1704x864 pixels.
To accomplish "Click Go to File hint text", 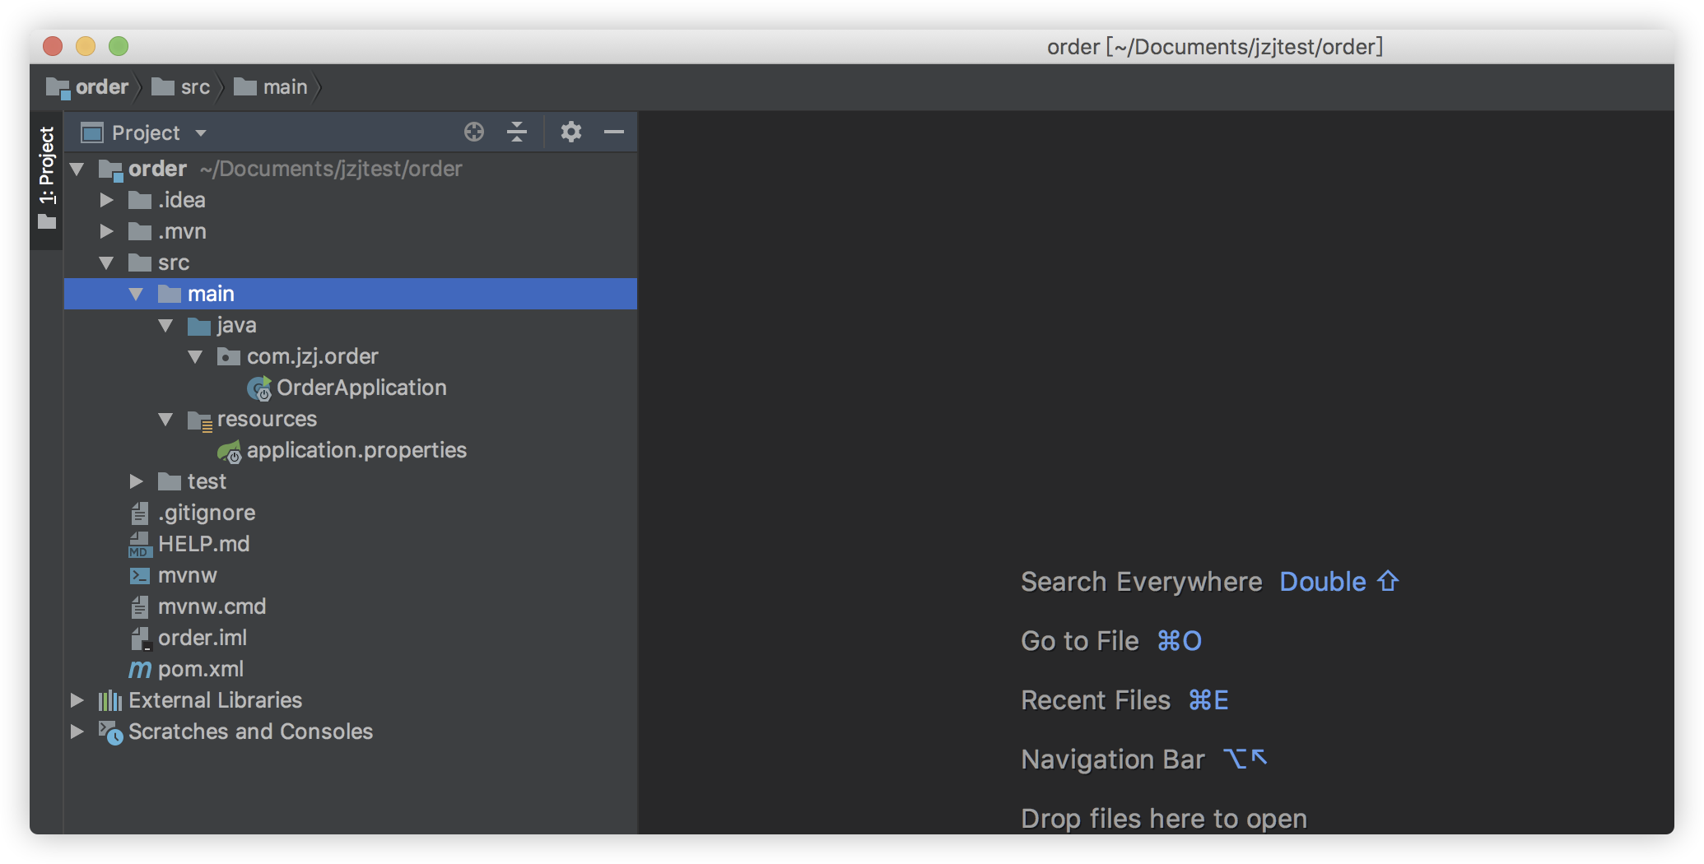I will (x=1080, y=641).
